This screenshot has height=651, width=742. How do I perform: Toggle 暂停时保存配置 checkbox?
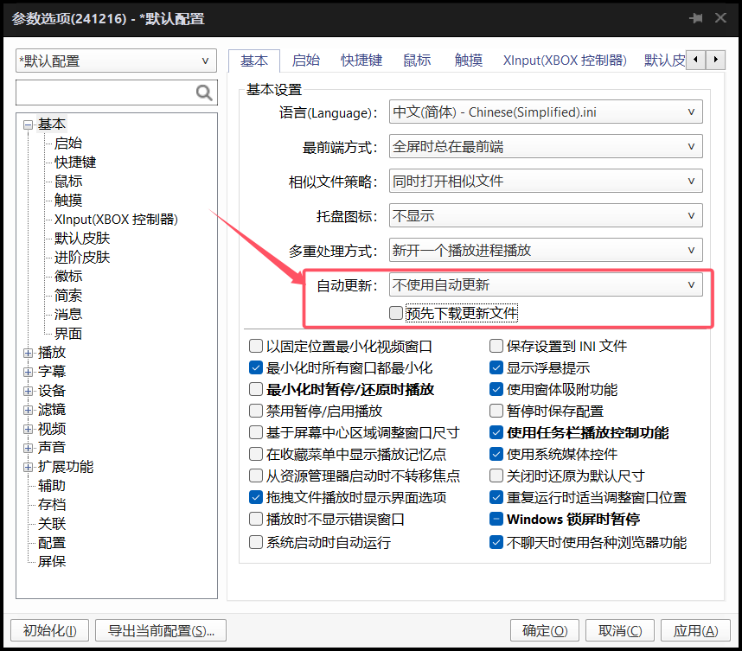click(496, 411)
